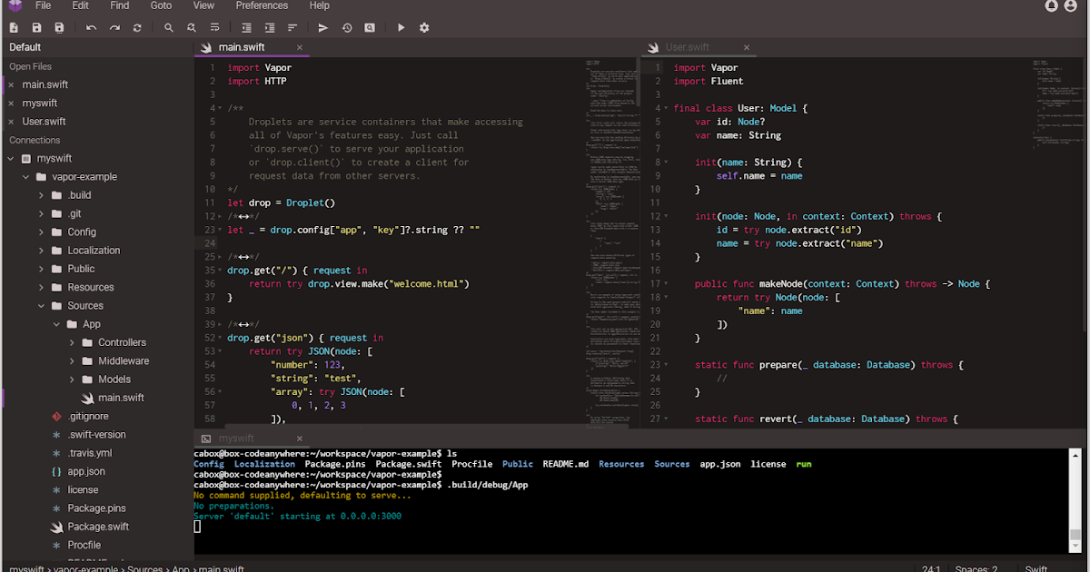Close User.swift in Open Files list
Viewport: 1090px width, 572px height.
(x=12, y=122)
